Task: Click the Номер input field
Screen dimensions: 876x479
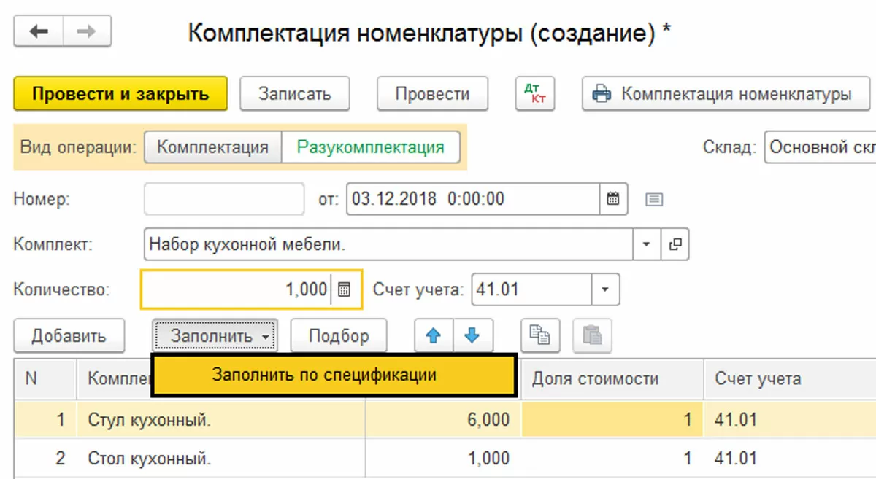Action: [224, 199]
